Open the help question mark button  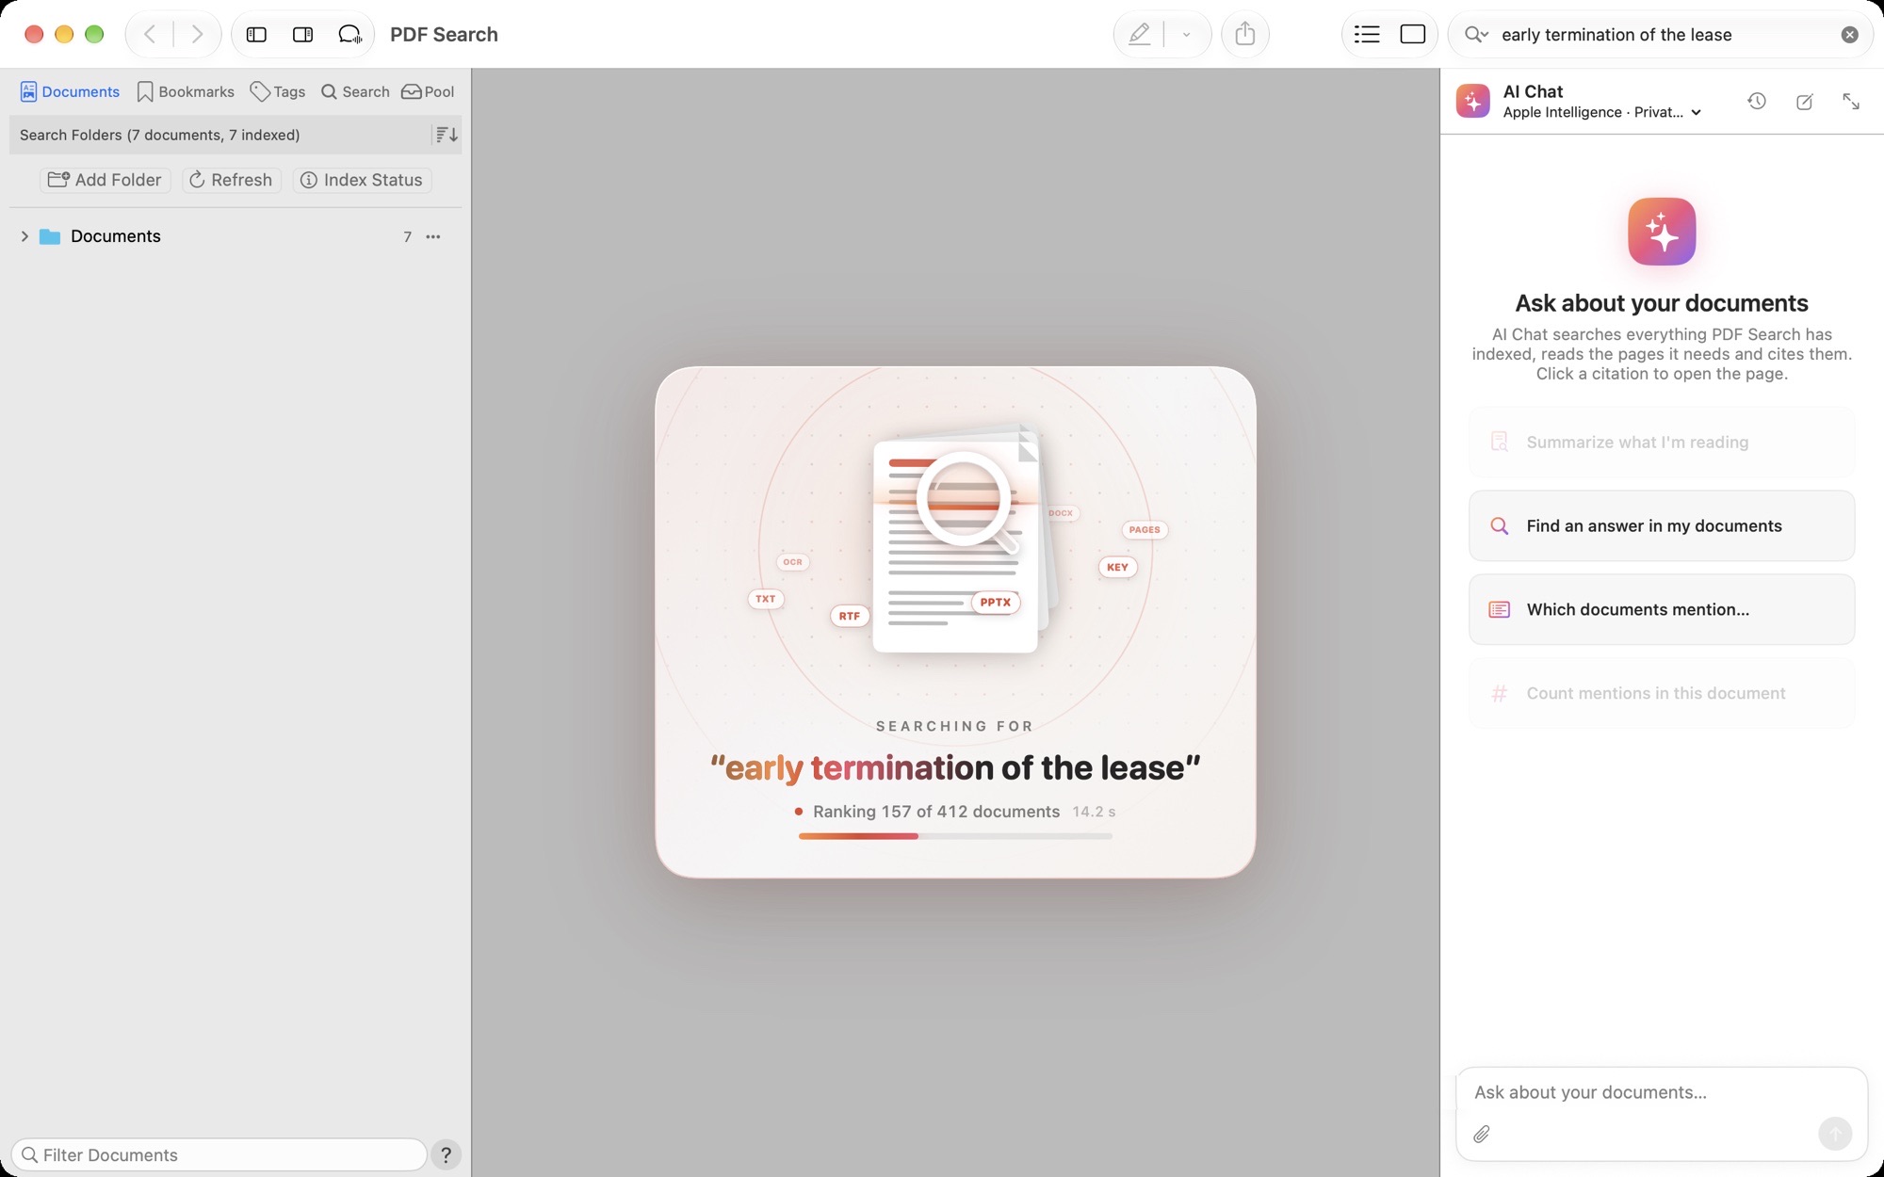tap(447, 1154)
